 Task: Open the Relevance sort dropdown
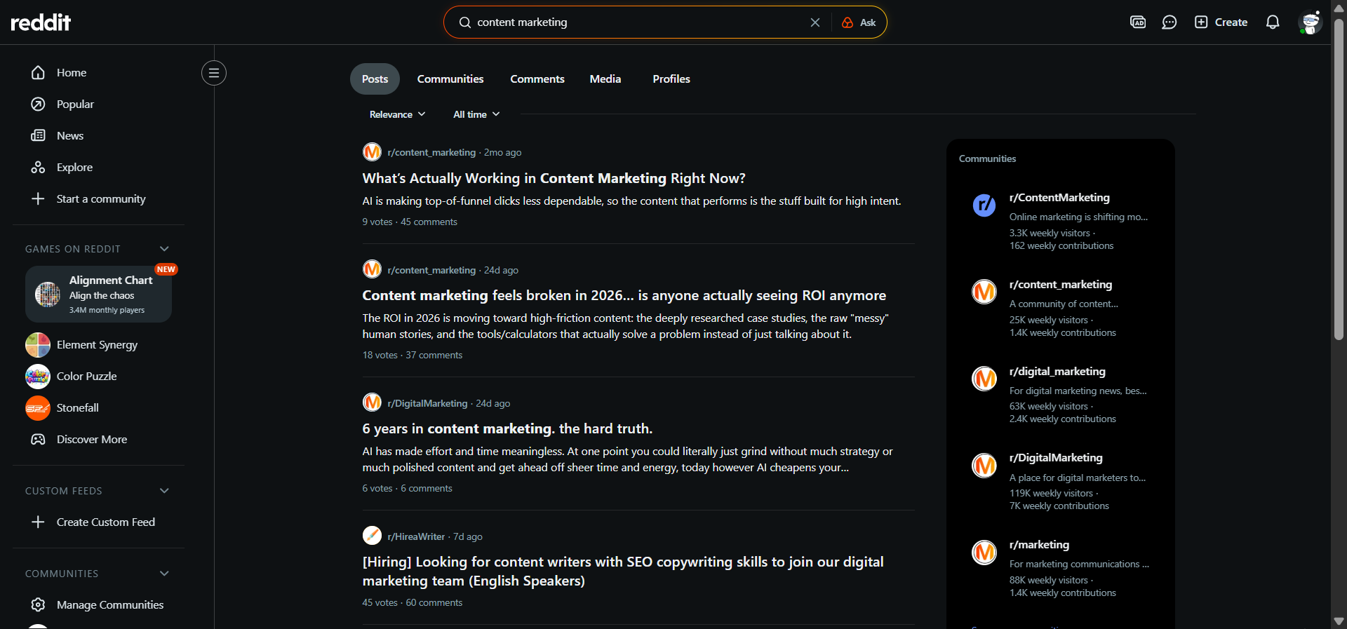tap(397, 114)
